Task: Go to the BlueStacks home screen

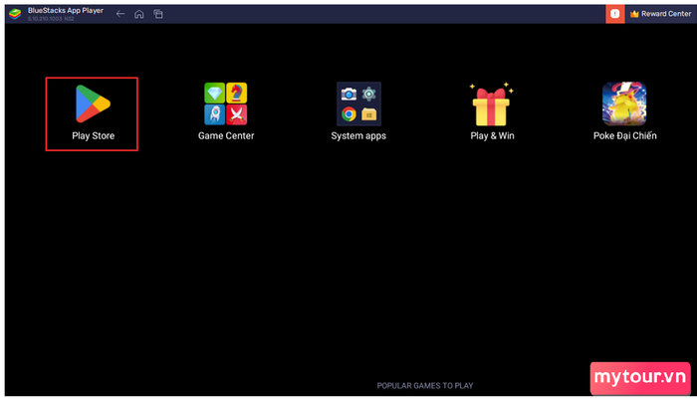Action: point(139,14)
